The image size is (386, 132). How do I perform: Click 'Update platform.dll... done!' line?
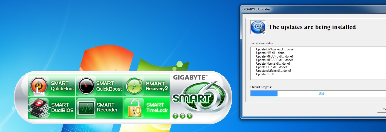pos(273,71)
